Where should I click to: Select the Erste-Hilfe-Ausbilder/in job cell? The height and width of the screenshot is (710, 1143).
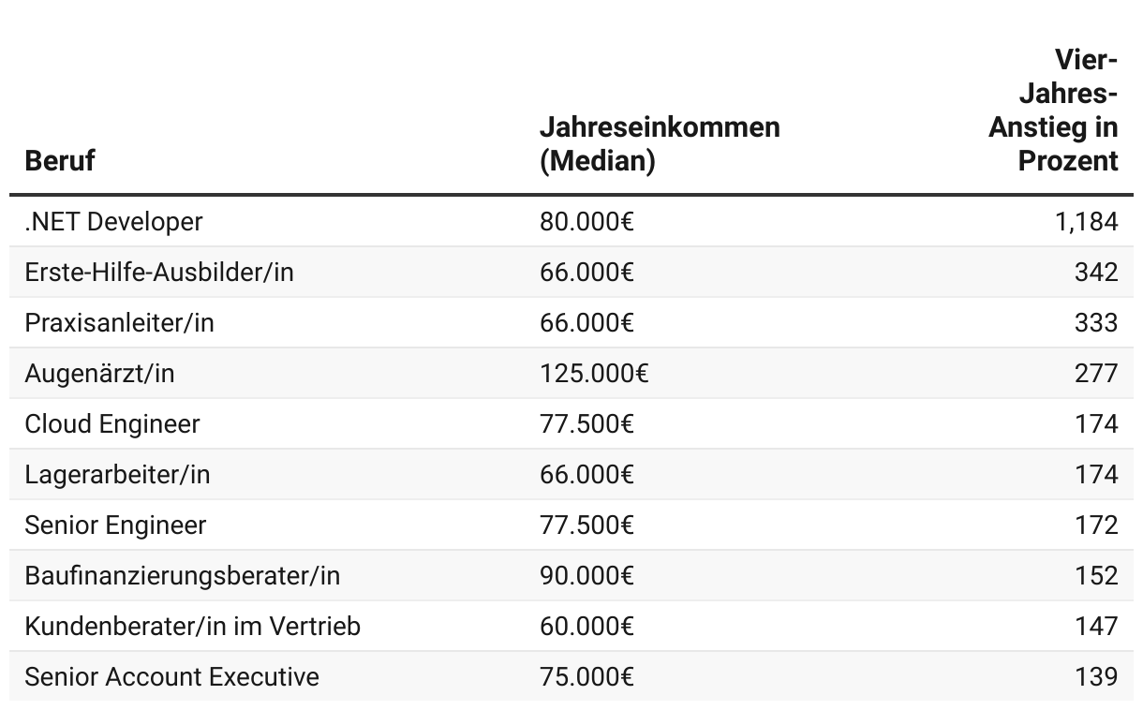(159, 272)
